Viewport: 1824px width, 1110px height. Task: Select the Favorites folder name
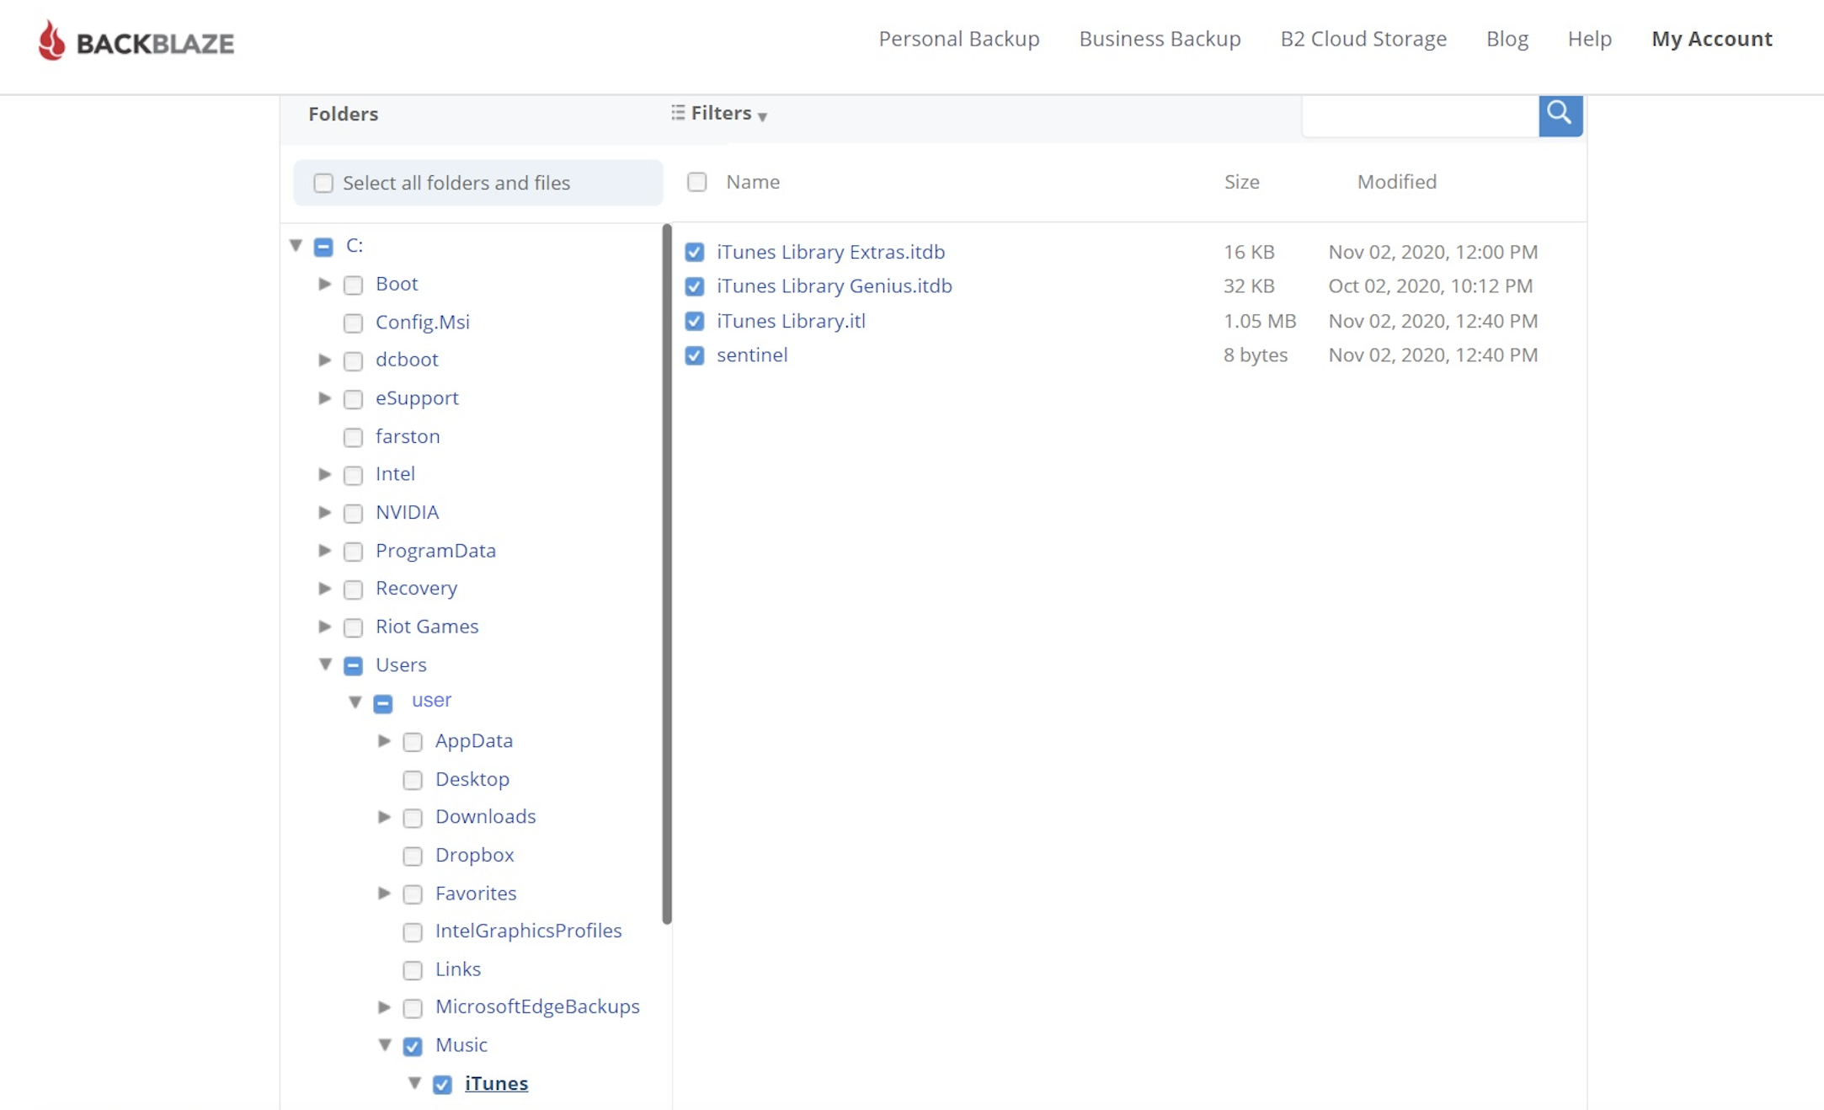click(476, 894)
